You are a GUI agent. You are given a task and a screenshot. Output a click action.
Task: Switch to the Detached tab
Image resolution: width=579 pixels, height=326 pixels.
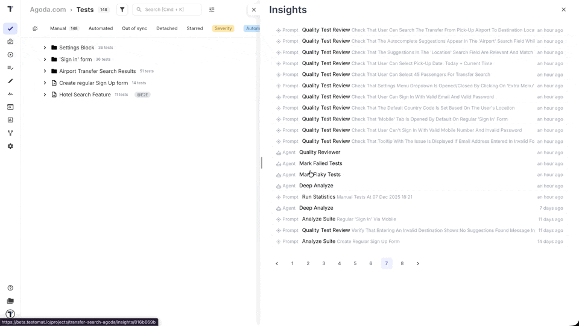pos(167,28)
